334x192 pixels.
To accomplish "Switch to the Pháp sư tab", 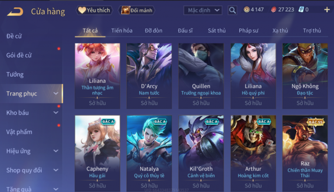I will tap(248, 31).
